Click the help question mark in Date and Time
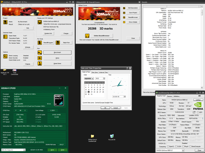 coord(127,68)
